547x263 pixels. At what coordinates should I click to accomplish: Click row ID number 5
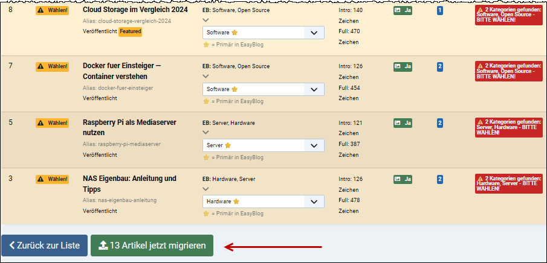[10, 122]
